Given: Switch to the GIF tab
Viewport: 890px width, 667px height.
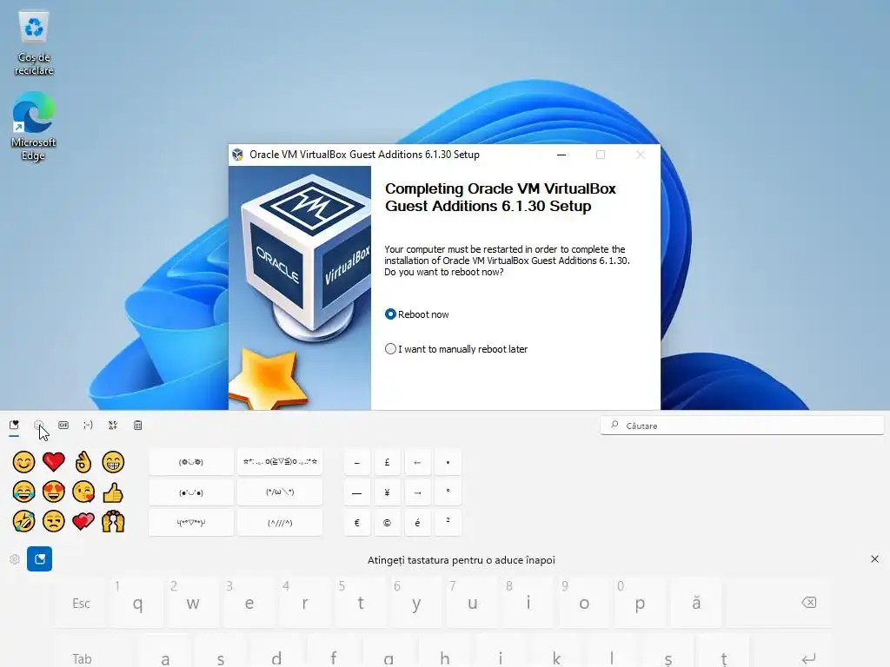Looking at the screenshot, I should click(63, 426).
